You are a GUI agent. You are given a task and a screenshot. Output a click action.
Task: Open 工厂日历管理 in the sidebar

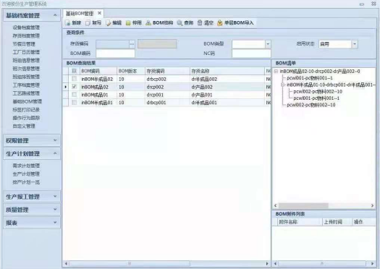coord(26,52)
